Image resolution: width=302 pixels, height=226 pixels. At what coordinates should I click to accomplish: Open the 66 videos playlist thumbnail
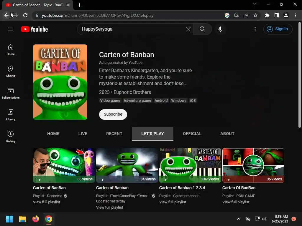(64, 165)
